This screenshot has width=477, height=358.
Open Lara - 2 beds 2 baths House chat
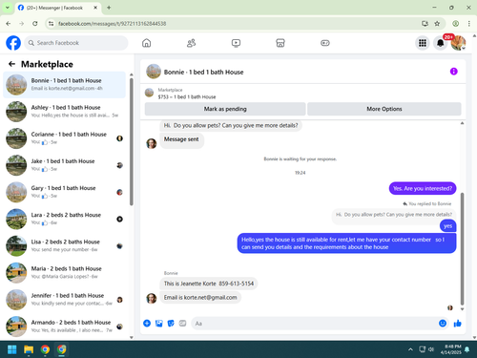pyautogui.click(x=64, y=219)
